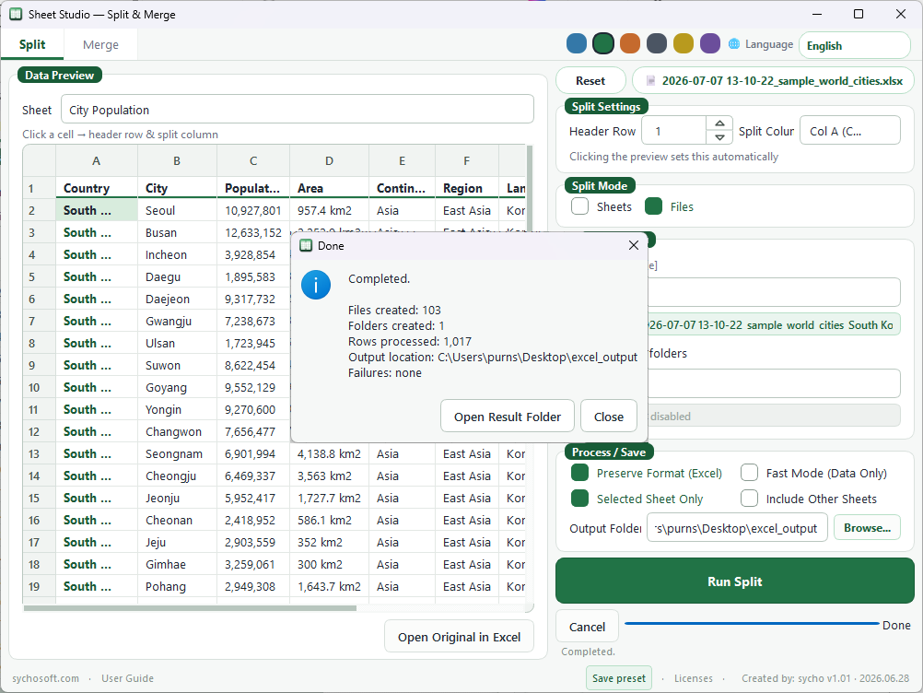
Task: Click the loaded sample_world_cities.xlsx file button
Action: click(x=773, y=81)
